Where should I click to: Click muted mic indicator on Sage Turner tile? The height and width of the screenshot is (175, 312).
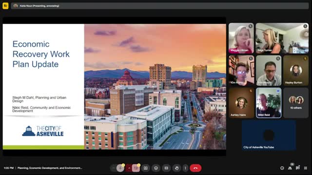tap(305, 26)
